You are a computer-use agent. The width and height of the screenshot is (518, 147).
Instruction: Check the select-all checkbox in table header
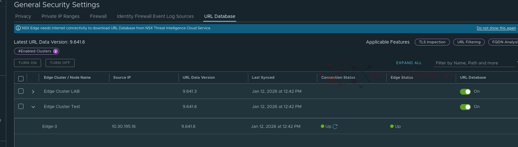tap(21, 78)
